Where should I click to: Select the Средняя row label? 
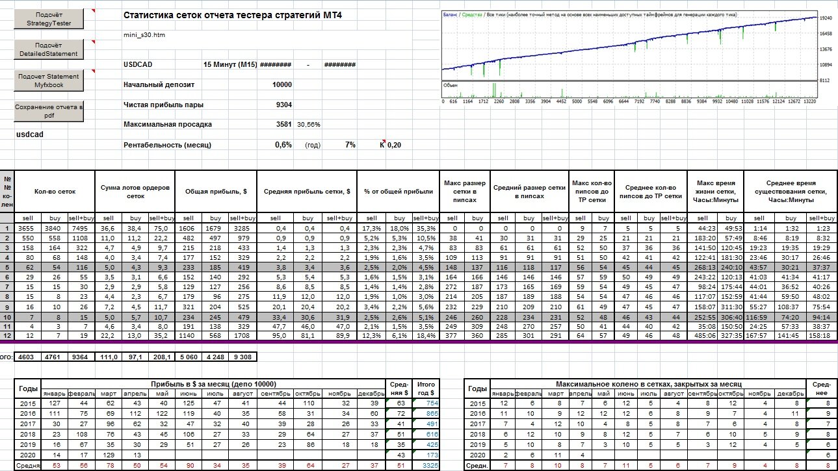[x=27, y=465]
